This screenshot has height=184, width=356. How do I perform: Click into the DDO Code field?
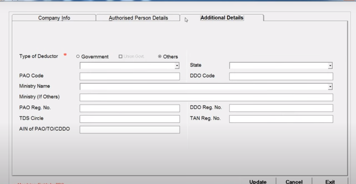click(x=281, y=76)
